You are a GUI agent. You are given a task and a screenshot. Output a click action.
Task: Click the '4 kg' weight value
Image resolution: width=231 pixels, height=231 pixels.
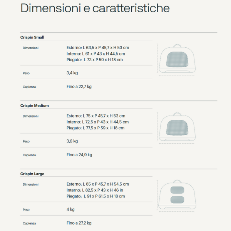(x=70, y=209)
